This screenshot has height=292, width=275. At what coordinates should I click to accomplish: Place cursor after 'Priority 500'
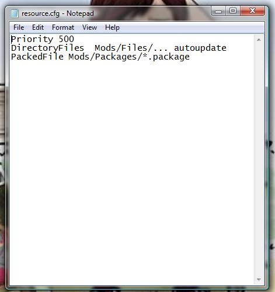pos(74,39)
